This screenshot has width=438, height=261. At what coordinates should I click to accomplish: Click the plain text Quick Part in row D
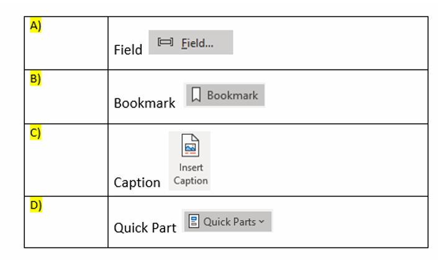[x=145, y=228]
